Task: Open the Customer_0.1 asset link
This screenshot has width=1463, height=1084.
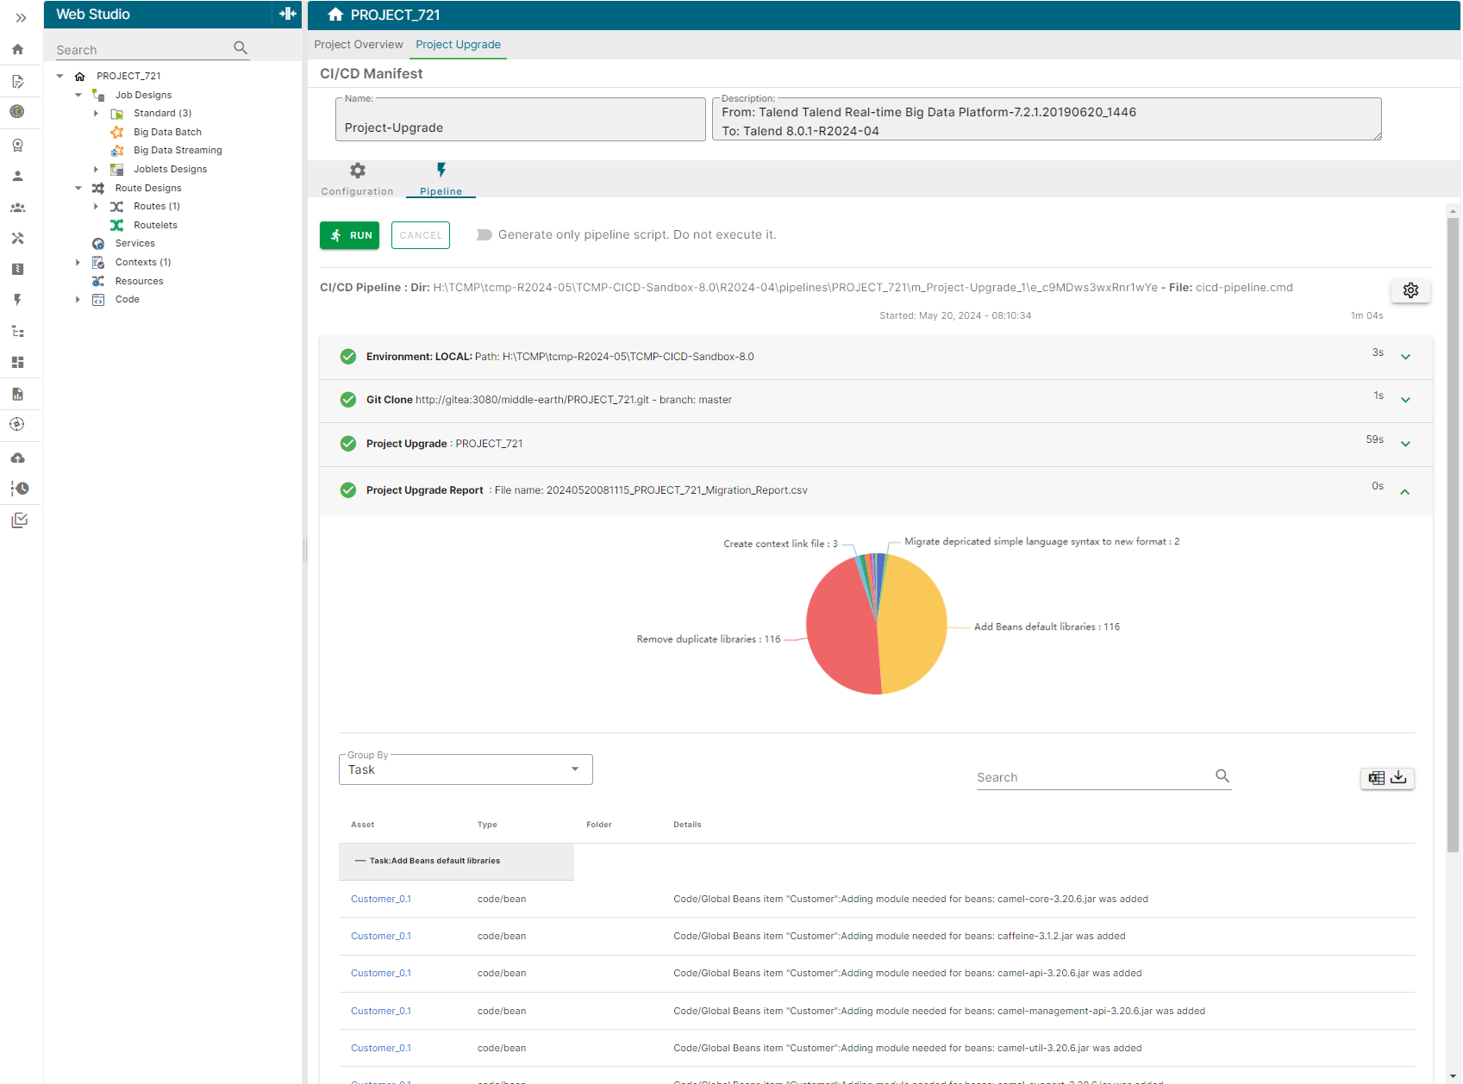Action: point(380,899)
